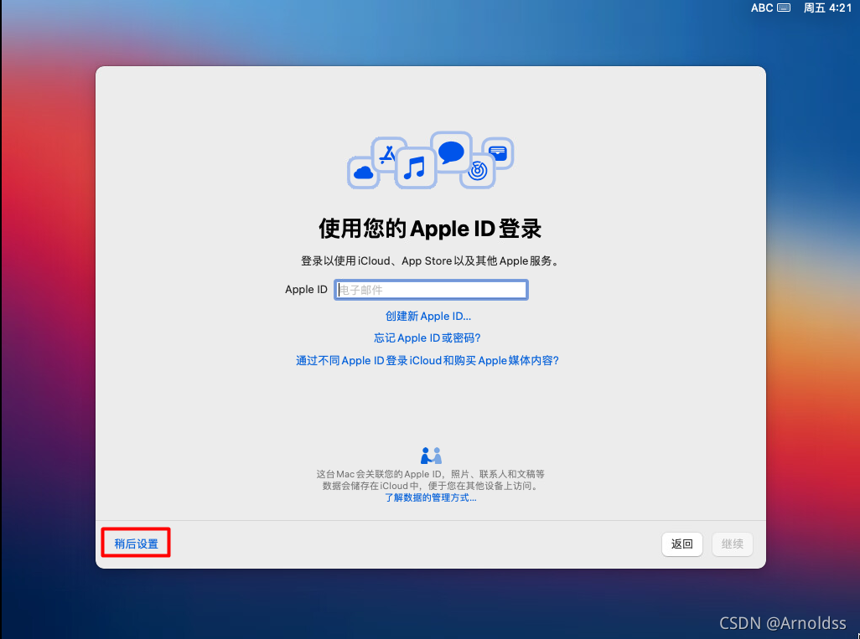Screen dimensions: 860x639
Task: Click the 继续 button
Action: (x=733, y=544)
